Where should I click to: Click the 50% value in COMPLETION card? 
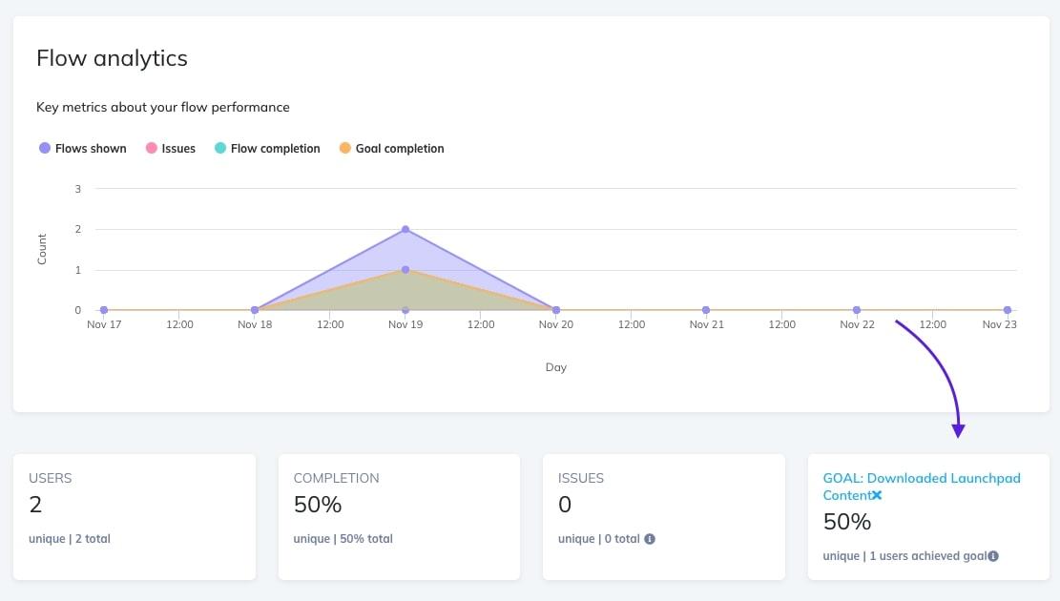point(318,505)
